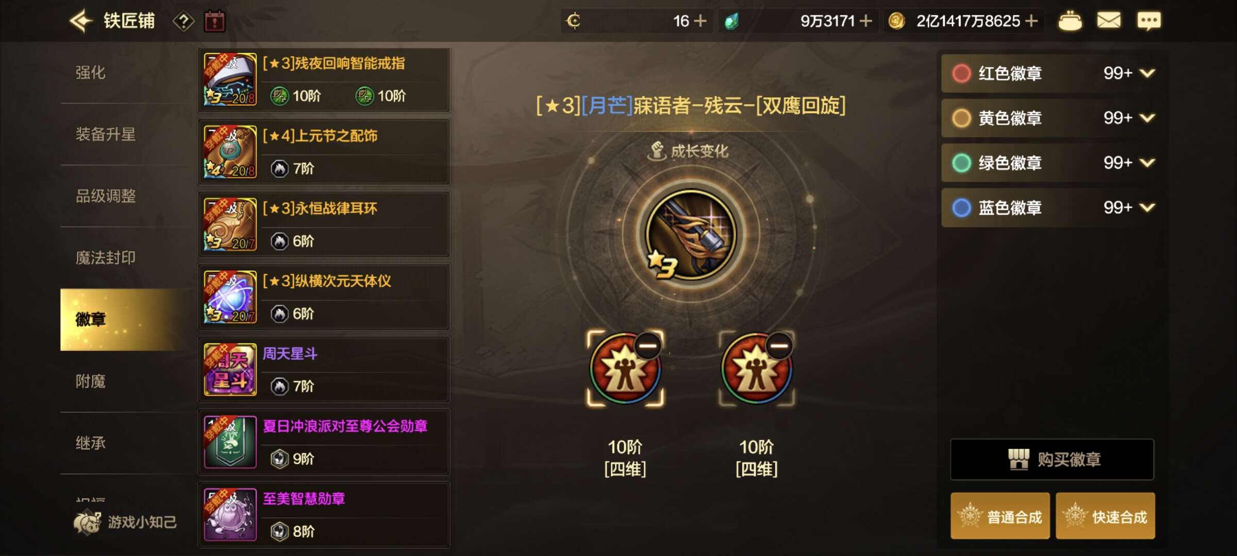This screenshot has height=556, width=1237.
Task: Expand the 蓝色徽章 list
Action: pyautogui.click(x=1147, y=207)
